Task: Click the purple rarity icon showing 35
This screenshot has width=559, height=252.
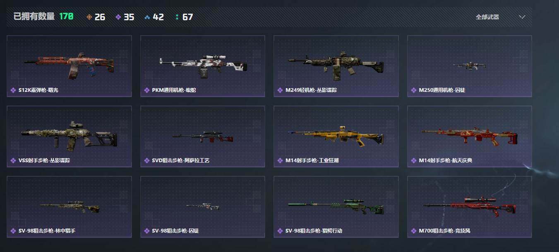Action: pyautogui.click(x=118, y=17)
